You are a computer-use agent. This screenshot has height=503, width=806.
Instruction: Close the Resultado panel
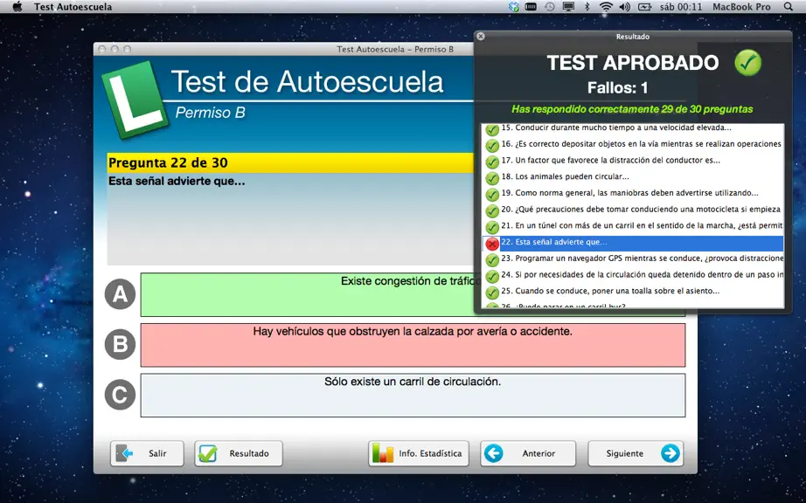click(x=481, y=37)
